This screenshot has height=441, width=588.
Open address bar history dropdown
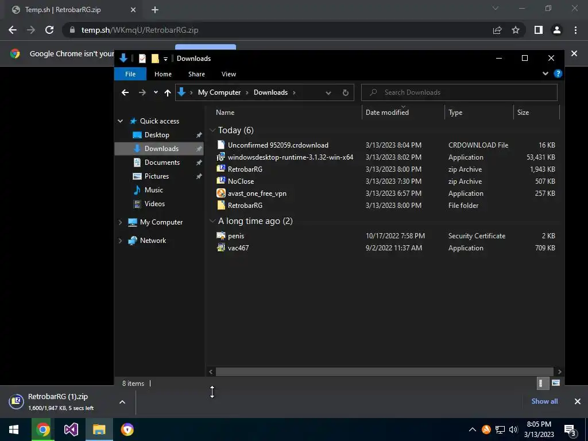tap(328, 93)
